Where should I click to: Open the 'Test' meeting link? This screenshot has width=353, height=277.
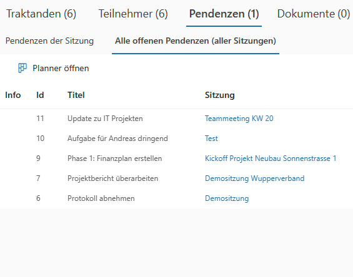tap(211, 138)
